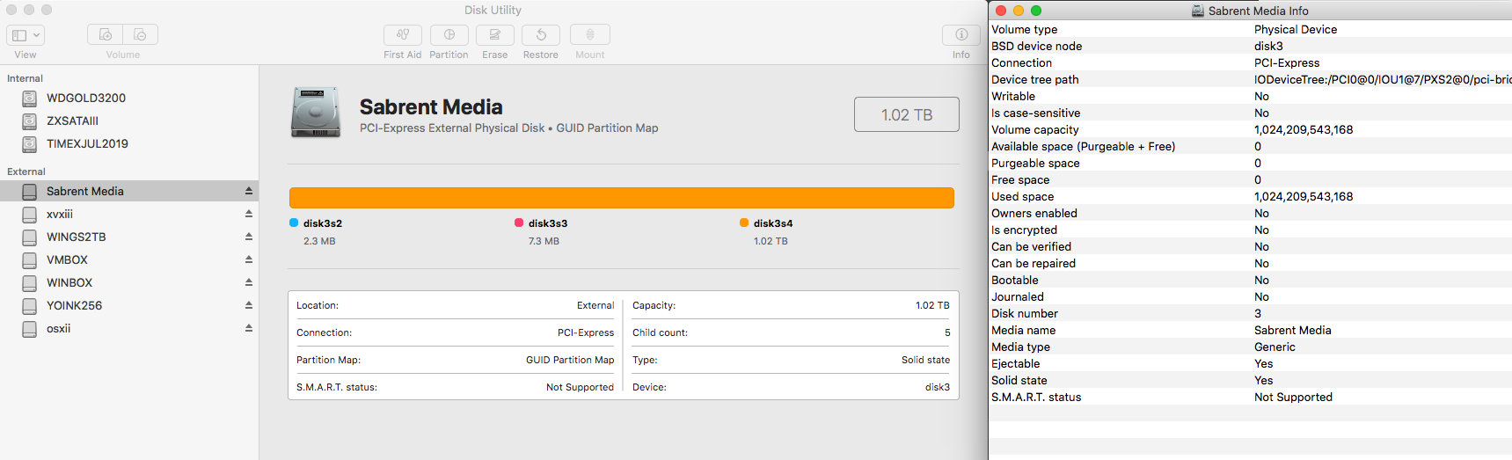Click the Sabrent Media Info window title
Viewport: 1512px width, 460px height.
click(1258, 11)
